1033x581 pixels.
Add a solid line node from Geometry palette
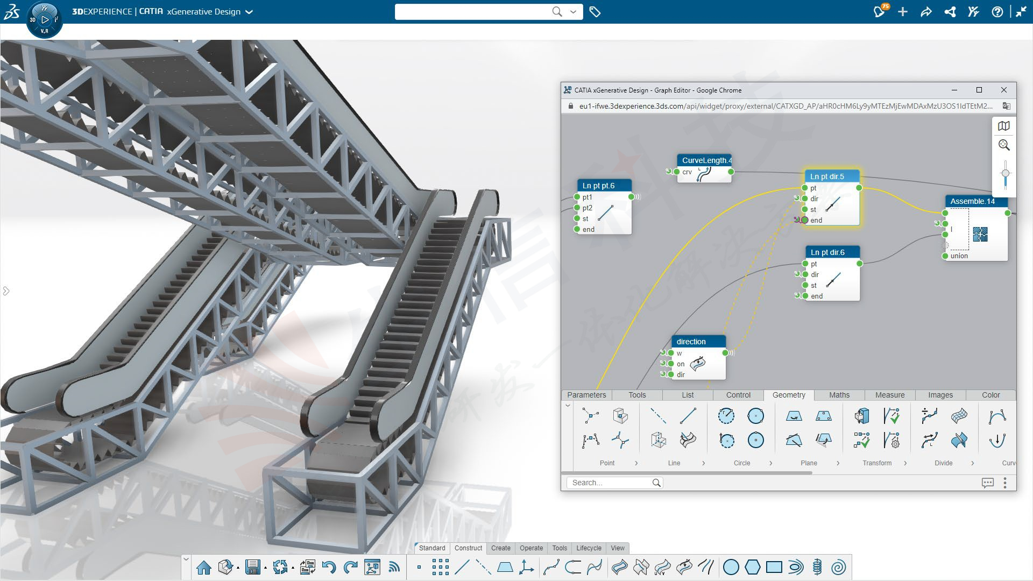pyautogui.click(x=688, y=416)
